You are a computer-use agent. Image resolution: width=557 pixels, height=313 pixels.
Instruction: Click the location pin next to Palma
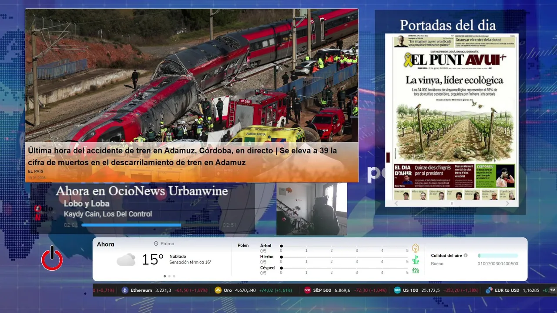click(156, 244)
